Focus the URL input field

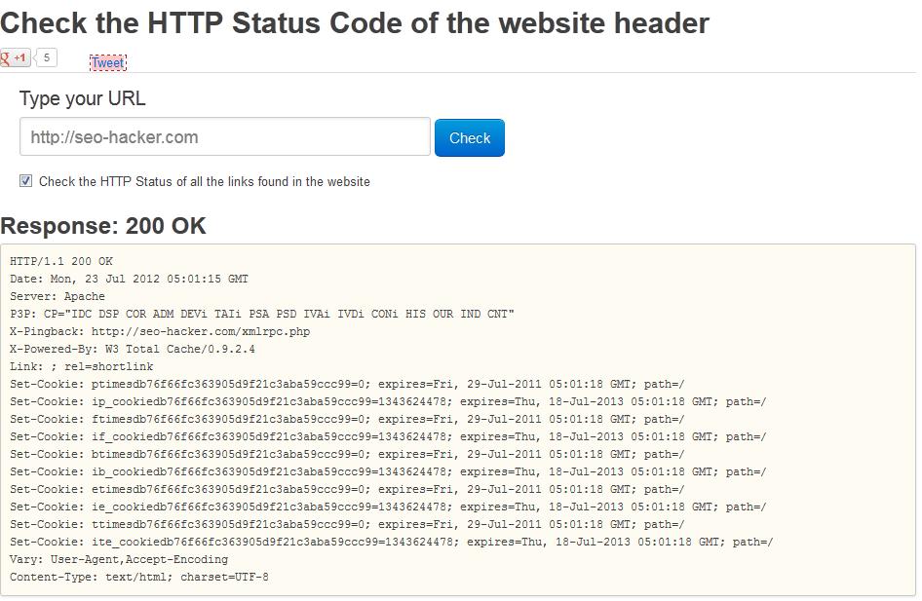[224, 137]
